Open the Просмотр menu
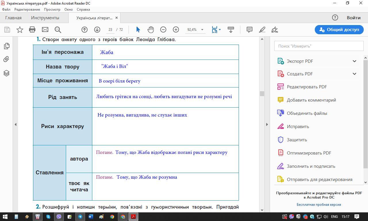 [52, 9]
